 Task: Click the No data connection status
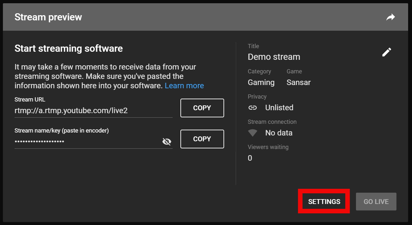(279, 133)
